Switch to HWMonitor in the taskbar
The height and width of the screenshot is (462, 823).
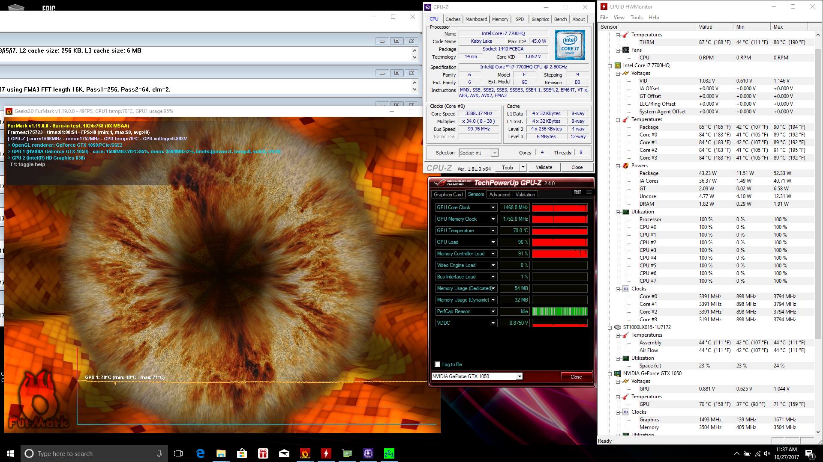coord(326,453)
